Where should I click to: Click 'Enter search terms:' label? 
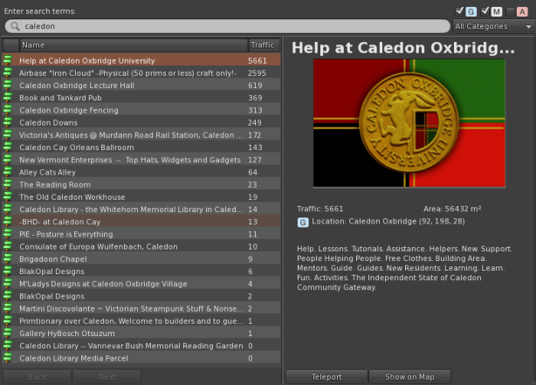coord(39,11)
